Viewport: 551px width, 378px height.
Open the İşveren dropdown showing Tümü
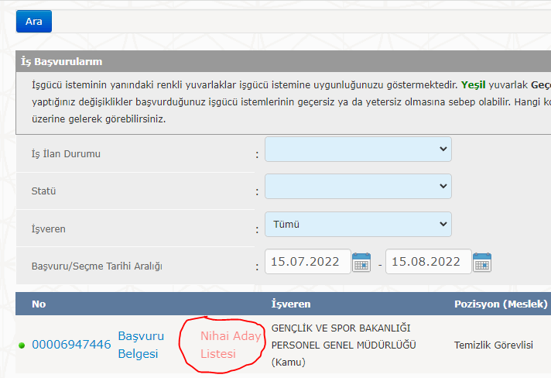pyautogui.click(x=358, y=225)
